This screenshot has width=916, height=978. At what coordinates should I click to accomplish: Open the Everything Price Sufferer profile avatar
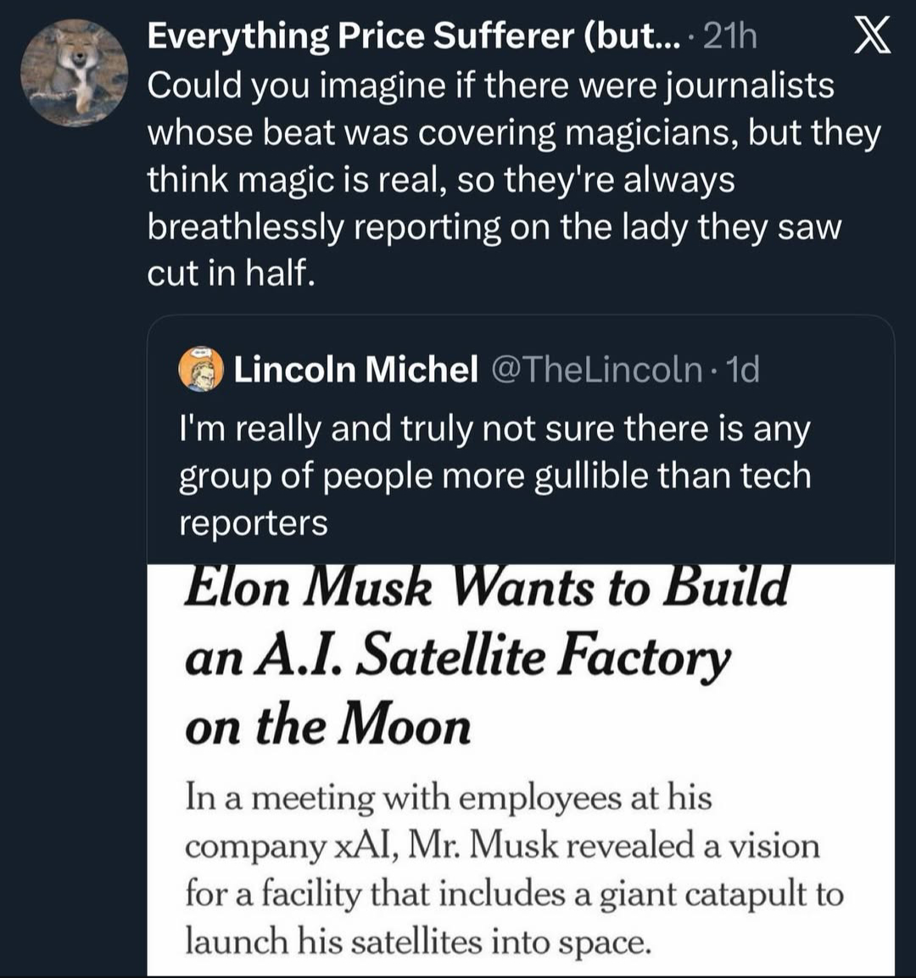point(74,72)
